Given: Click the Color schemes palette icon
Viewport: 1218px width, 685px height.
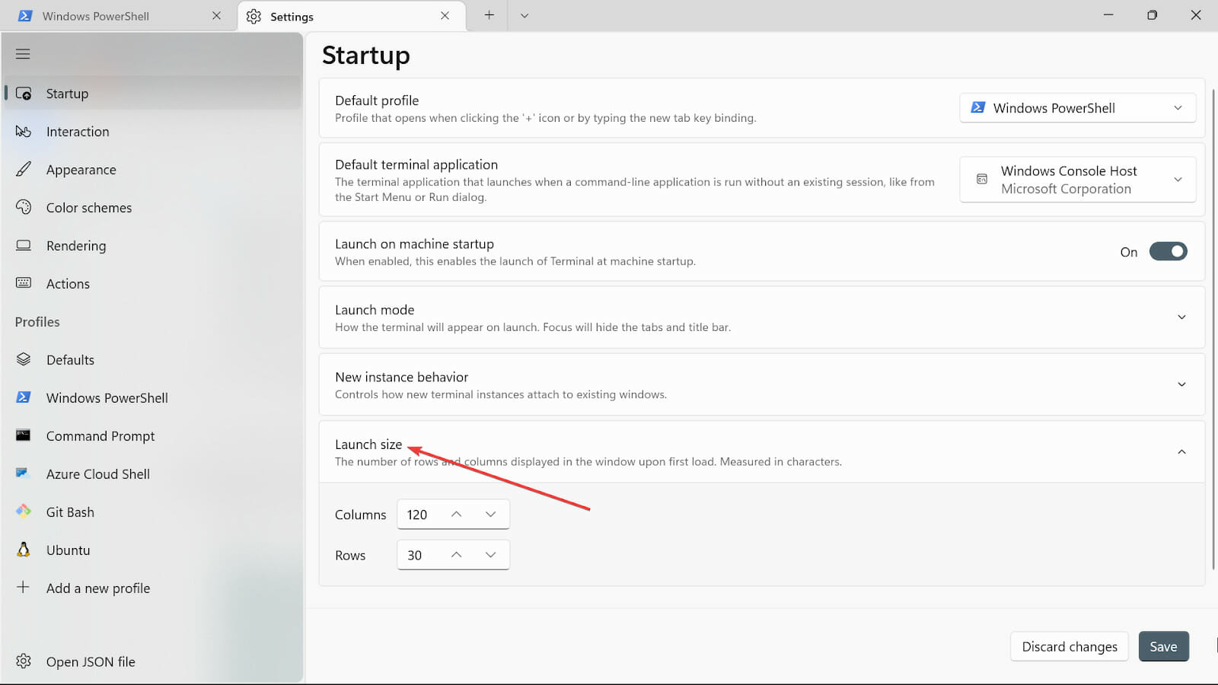Looking at the screenshot, I should tap(24, 207).
